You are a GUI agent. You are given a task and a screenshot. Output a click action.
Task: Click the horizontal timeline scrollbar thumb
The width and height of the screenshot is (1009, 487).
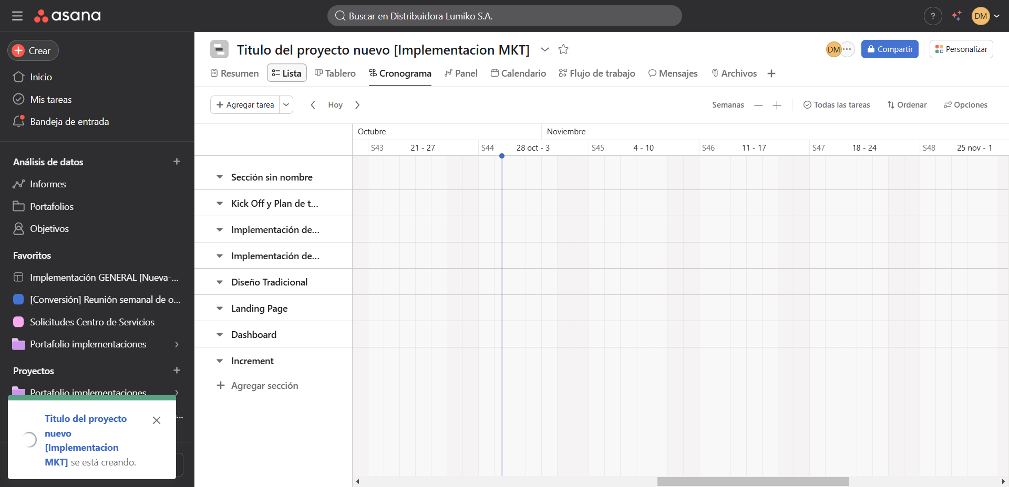(x=753, y=481)
